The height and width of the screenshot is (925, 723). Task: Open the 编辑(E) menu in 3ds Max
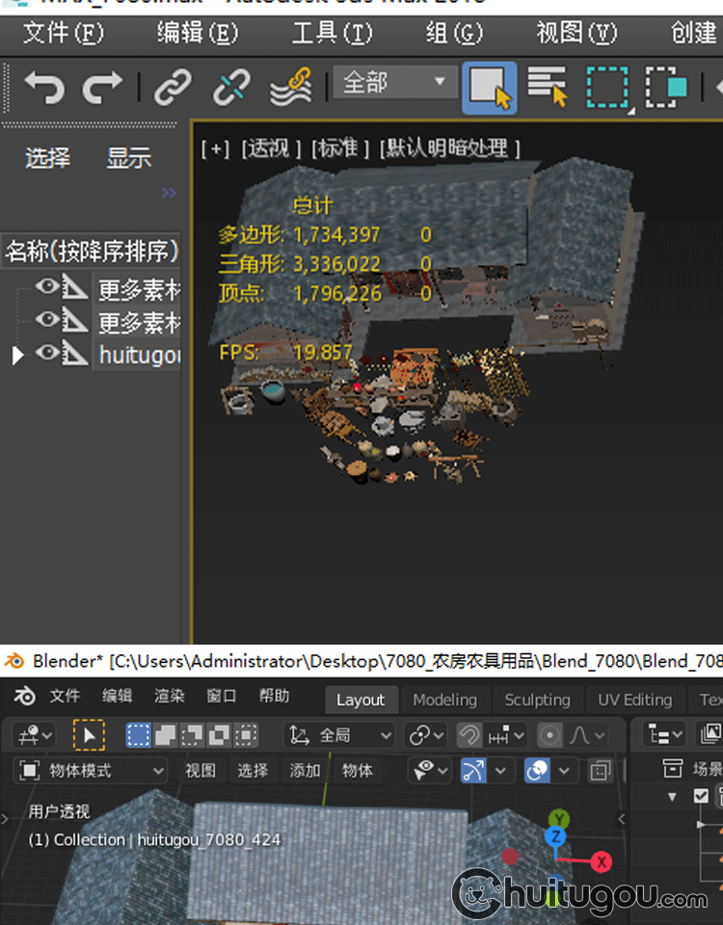coord(197,33)
